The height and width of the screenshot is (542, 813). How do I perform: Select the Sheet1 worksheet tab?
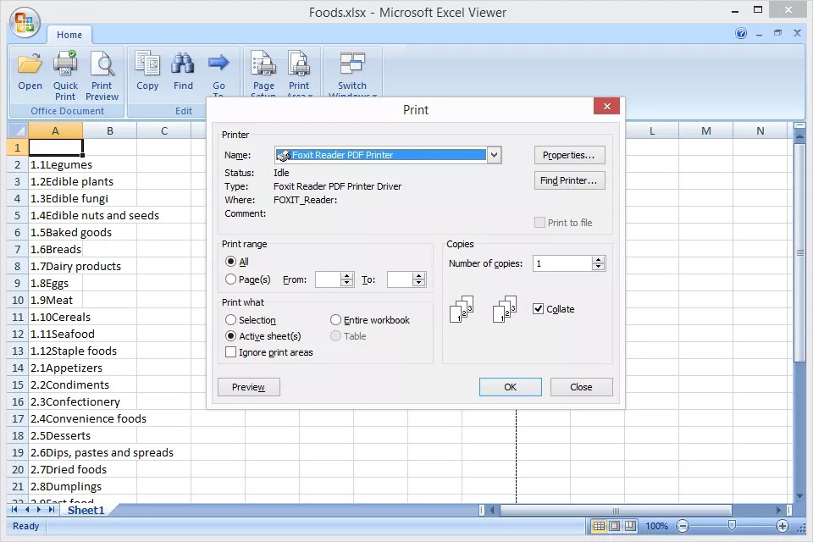pos(86,511)
